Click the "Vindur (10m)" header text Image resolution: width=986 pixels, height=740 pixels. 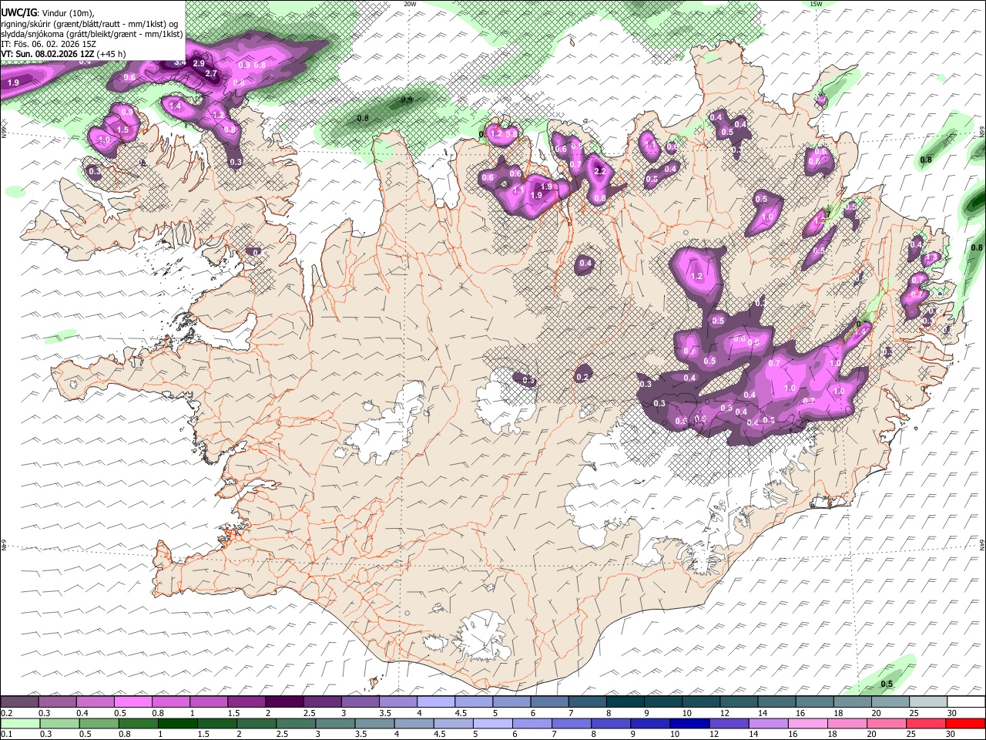tap(67, 12)
